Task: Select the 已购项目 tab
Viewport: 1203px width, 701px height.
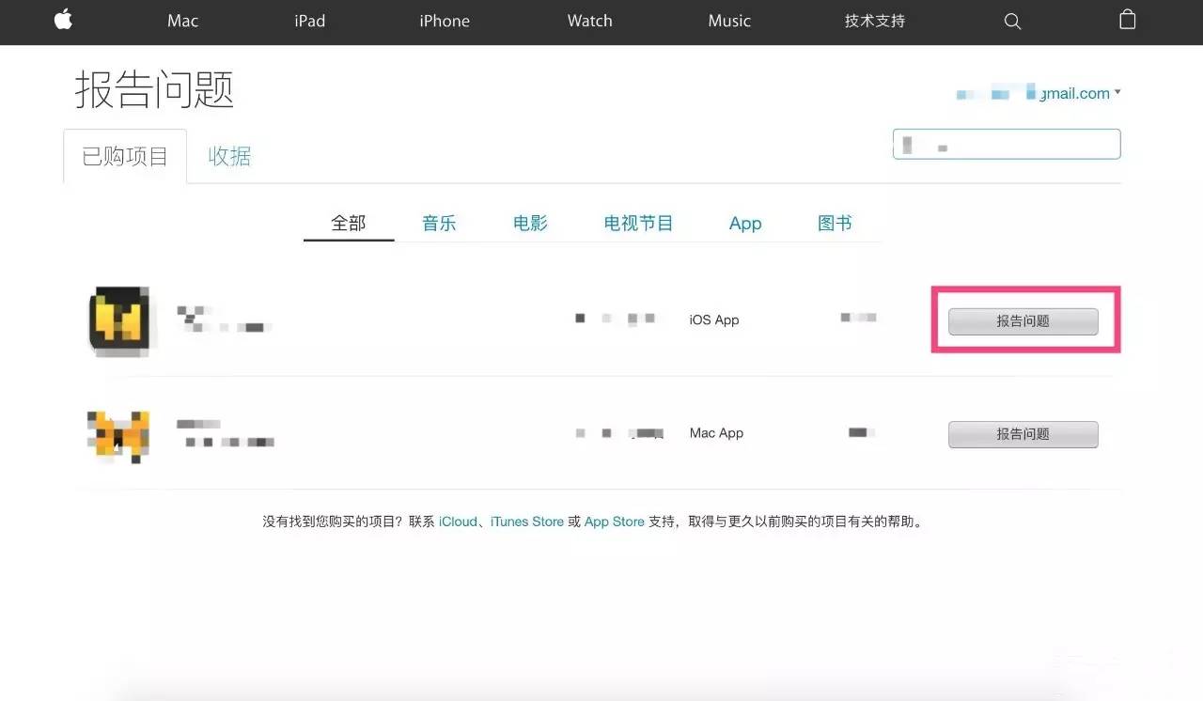Action: [125, 156]
